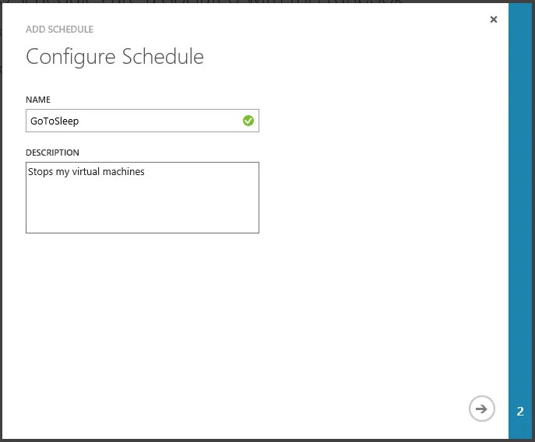The image size is (535, 442).
Task: Go to next step with arrow button
Action: [481, 409]
